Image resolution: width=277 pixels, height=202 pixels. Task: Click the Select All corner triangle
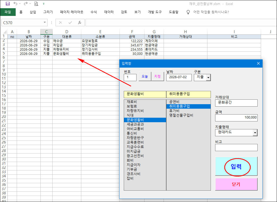(5, 32)
